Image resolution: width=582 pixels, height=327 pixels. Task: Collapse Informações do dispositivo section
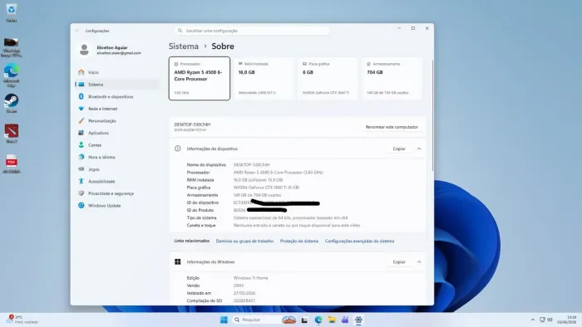419,149
